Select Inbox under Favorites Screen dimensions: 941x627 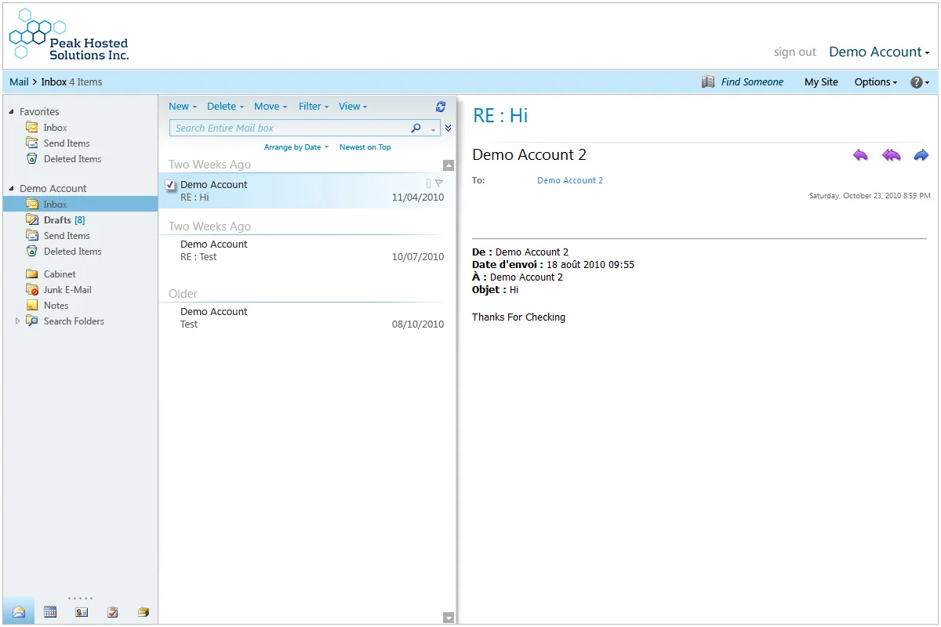[55, 128]
